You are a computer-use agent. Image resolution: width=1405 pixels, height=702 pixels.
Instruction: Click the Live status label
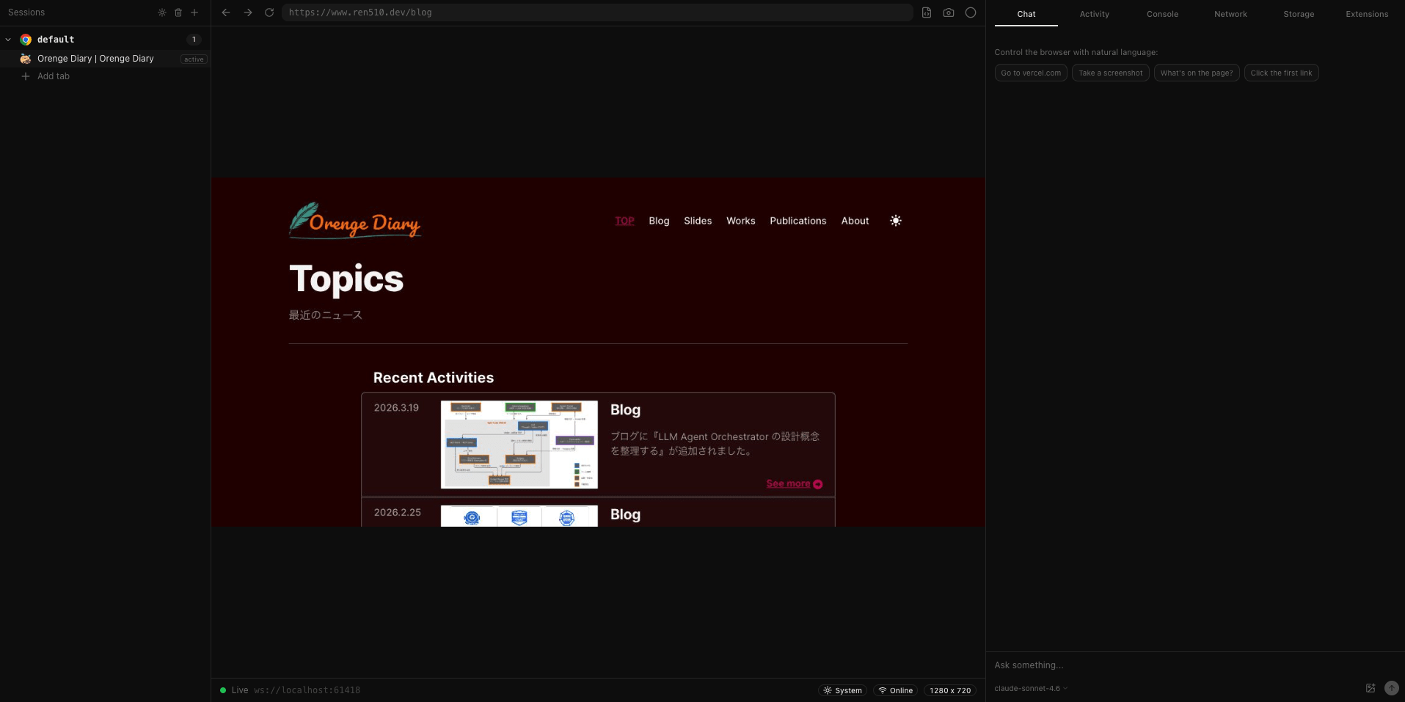point(240,690)
